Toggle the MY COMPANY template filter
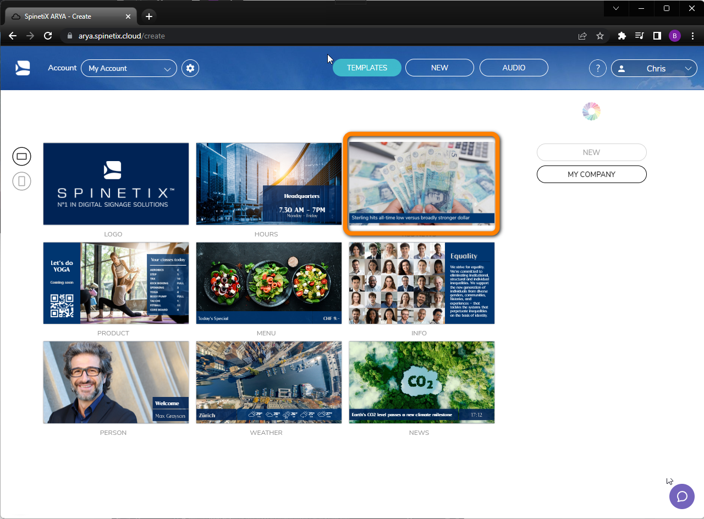704x519 pixels. click(x=591, y=174)
